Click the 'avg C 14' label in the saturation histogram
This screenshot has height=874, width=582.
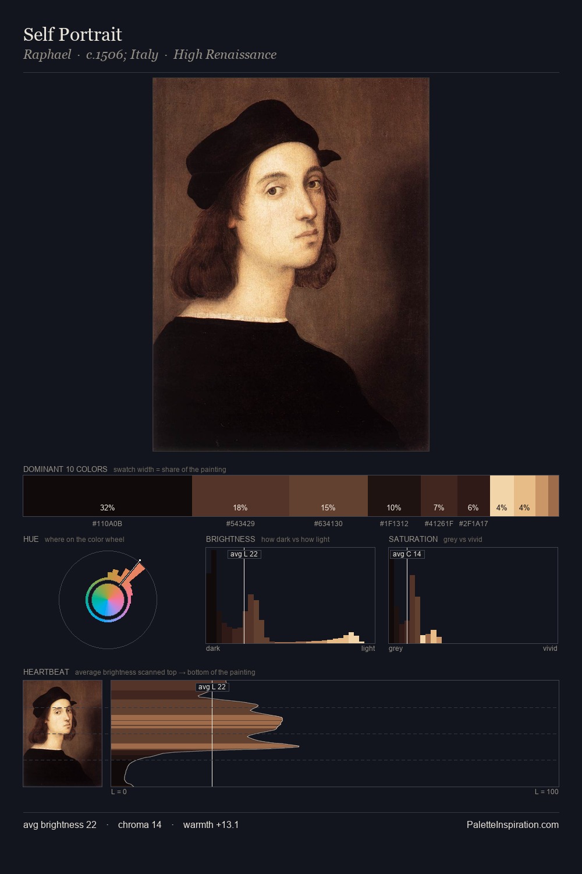407,554
